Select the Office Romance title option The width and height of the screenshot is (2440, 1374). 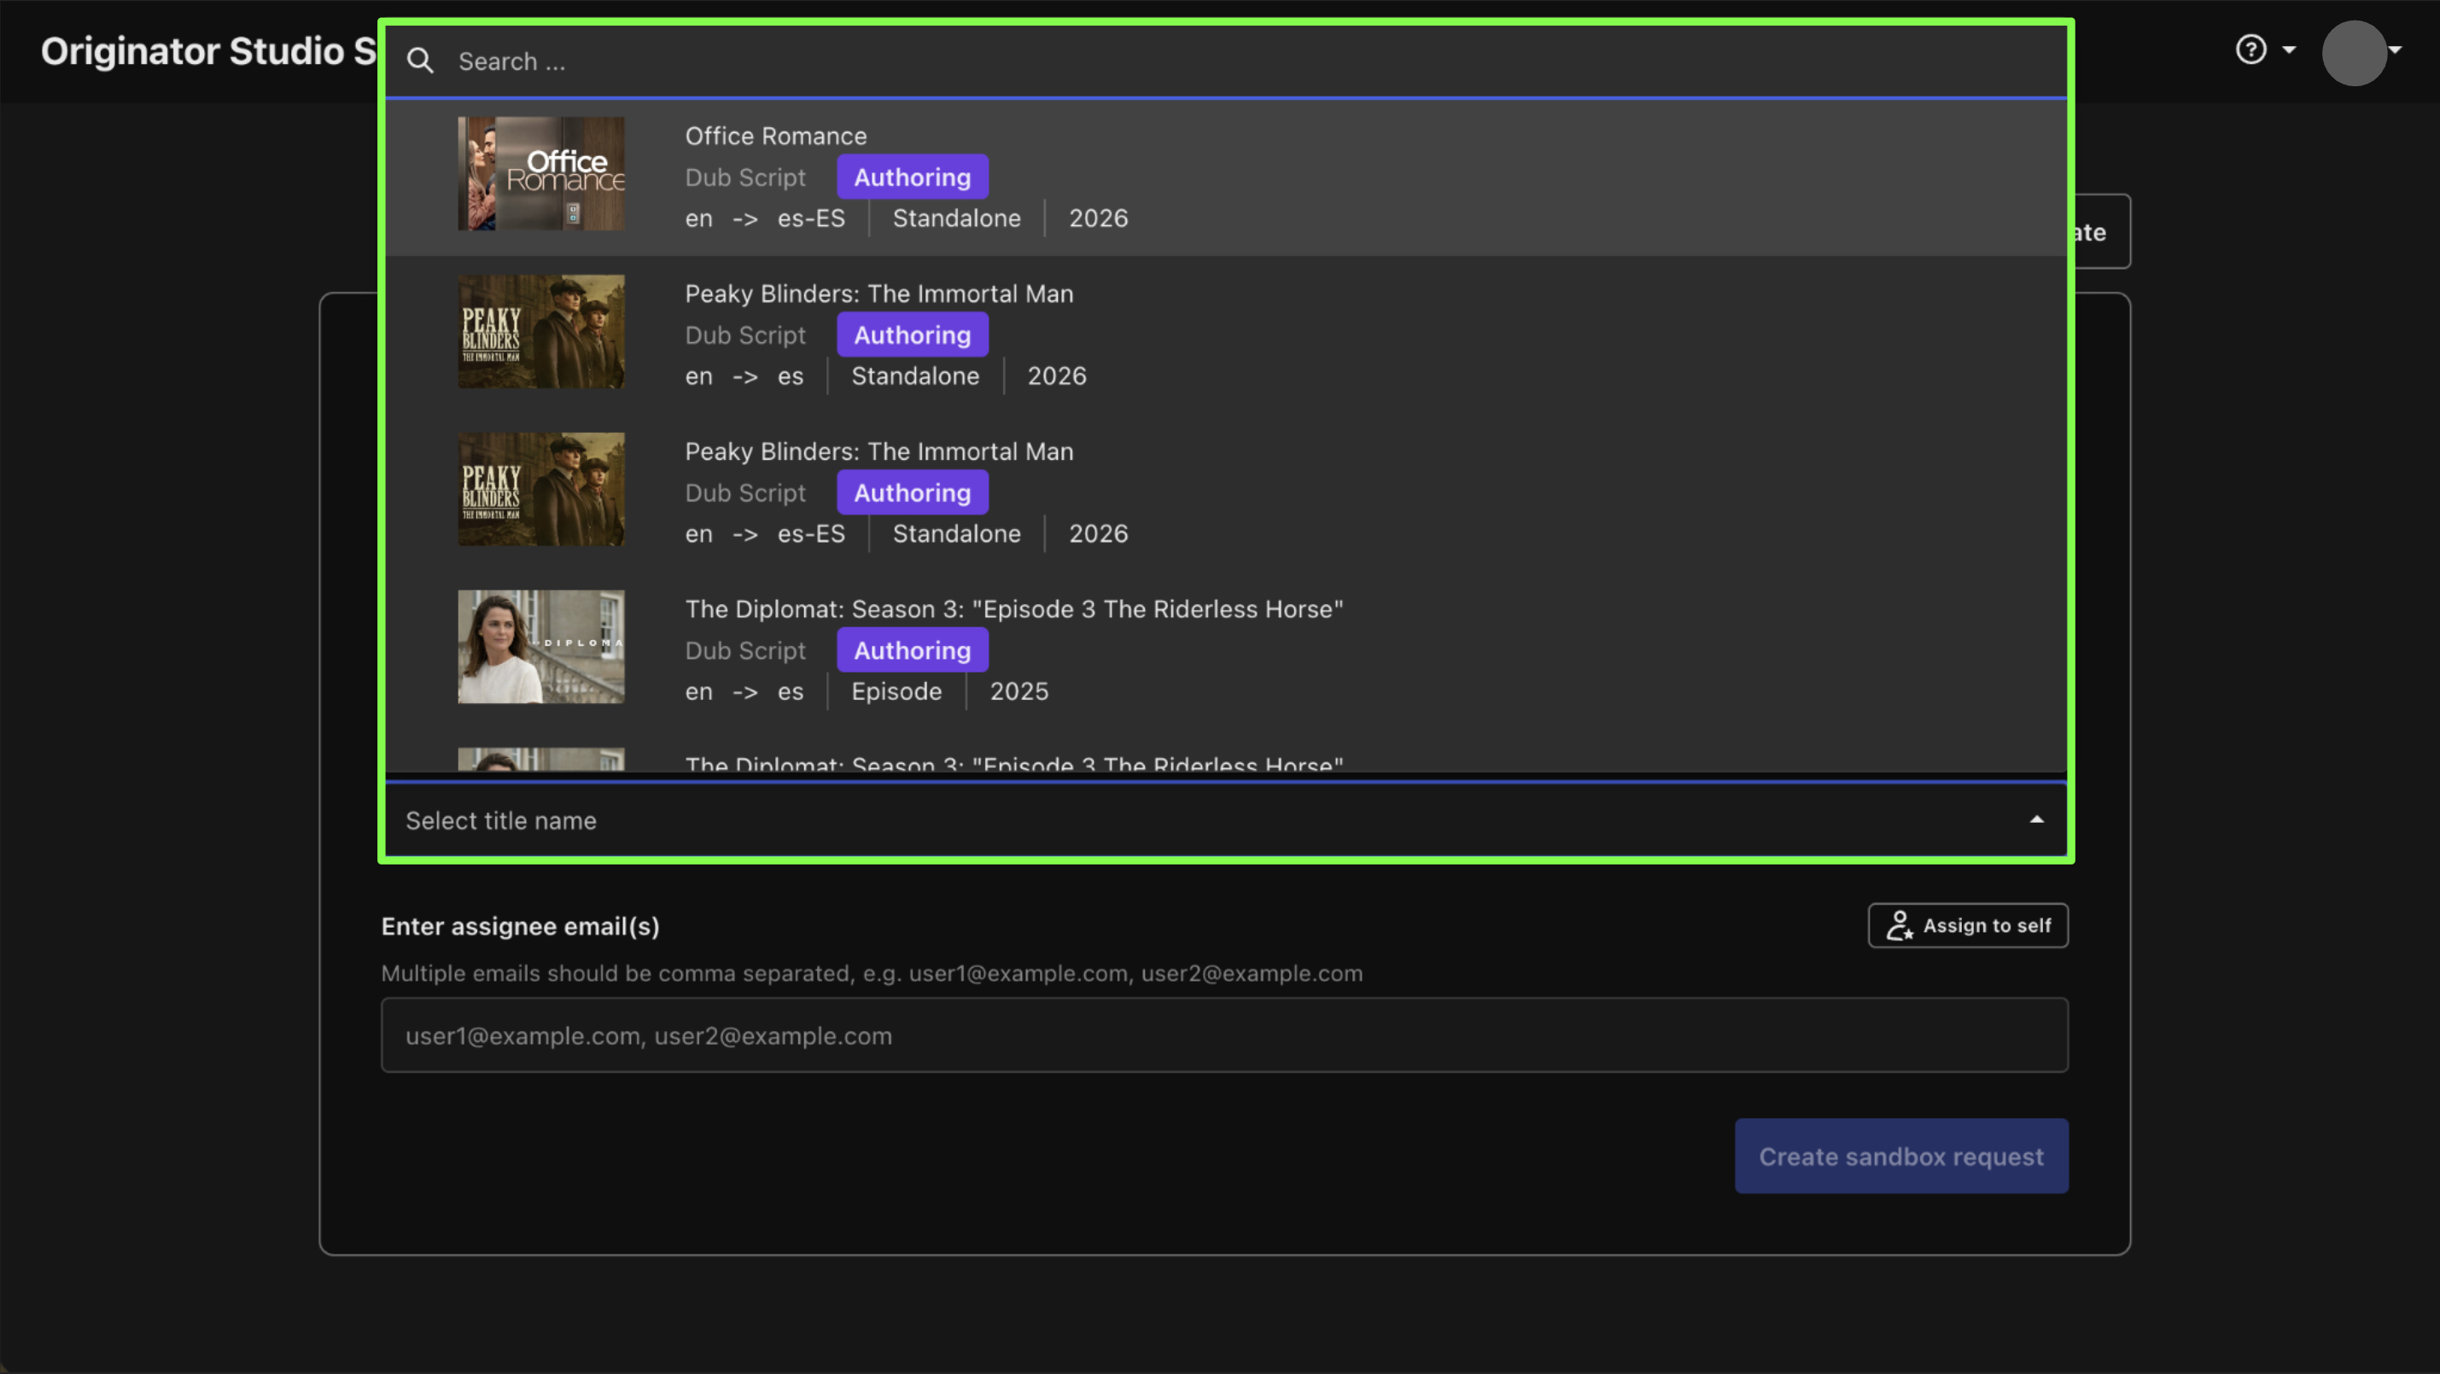(x=1226, y=177)
